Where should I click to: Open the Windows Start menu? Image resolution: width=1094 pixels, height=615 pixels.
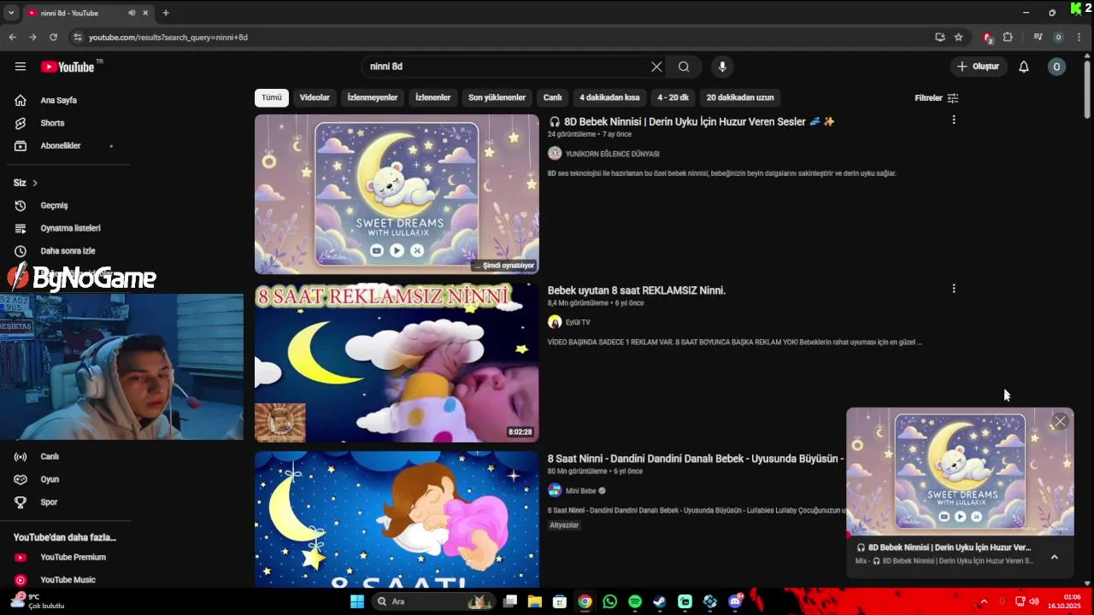(x=357, y=601)
